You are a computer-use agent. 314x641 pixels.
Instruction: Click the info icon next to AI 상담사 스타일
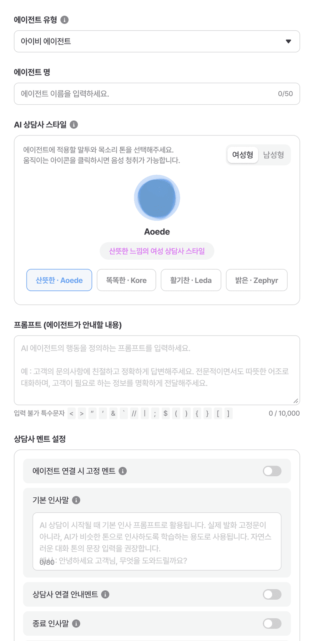click(74, 125)
